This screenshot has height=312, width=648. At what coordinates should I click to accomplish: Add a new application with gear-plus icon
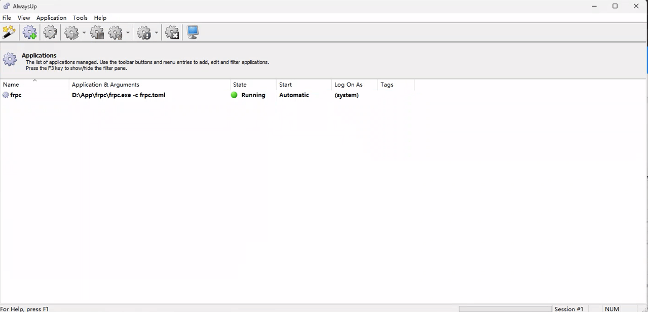(30, 32)
